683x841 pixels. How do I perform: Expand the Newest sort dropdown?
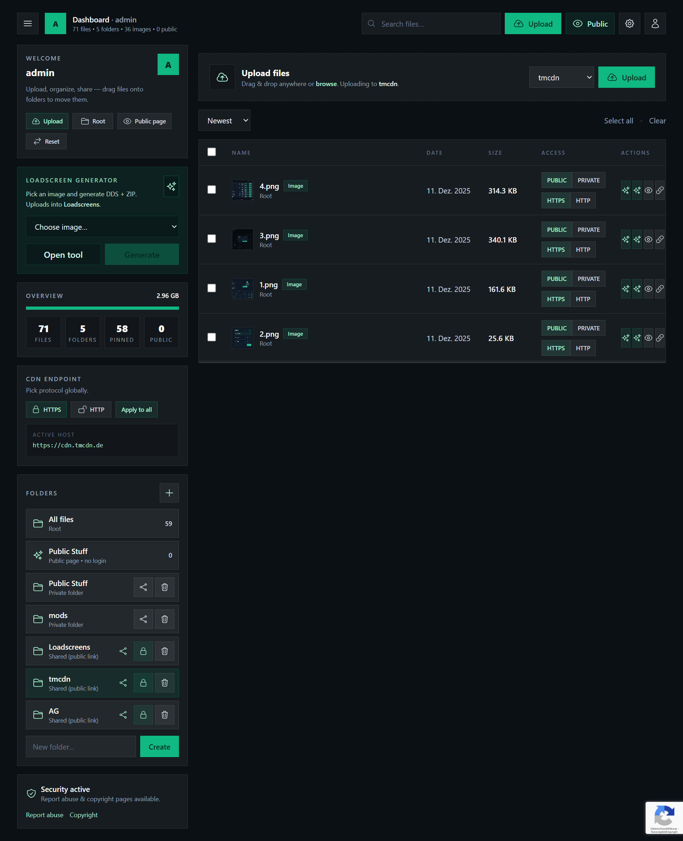tap(224, 120)
